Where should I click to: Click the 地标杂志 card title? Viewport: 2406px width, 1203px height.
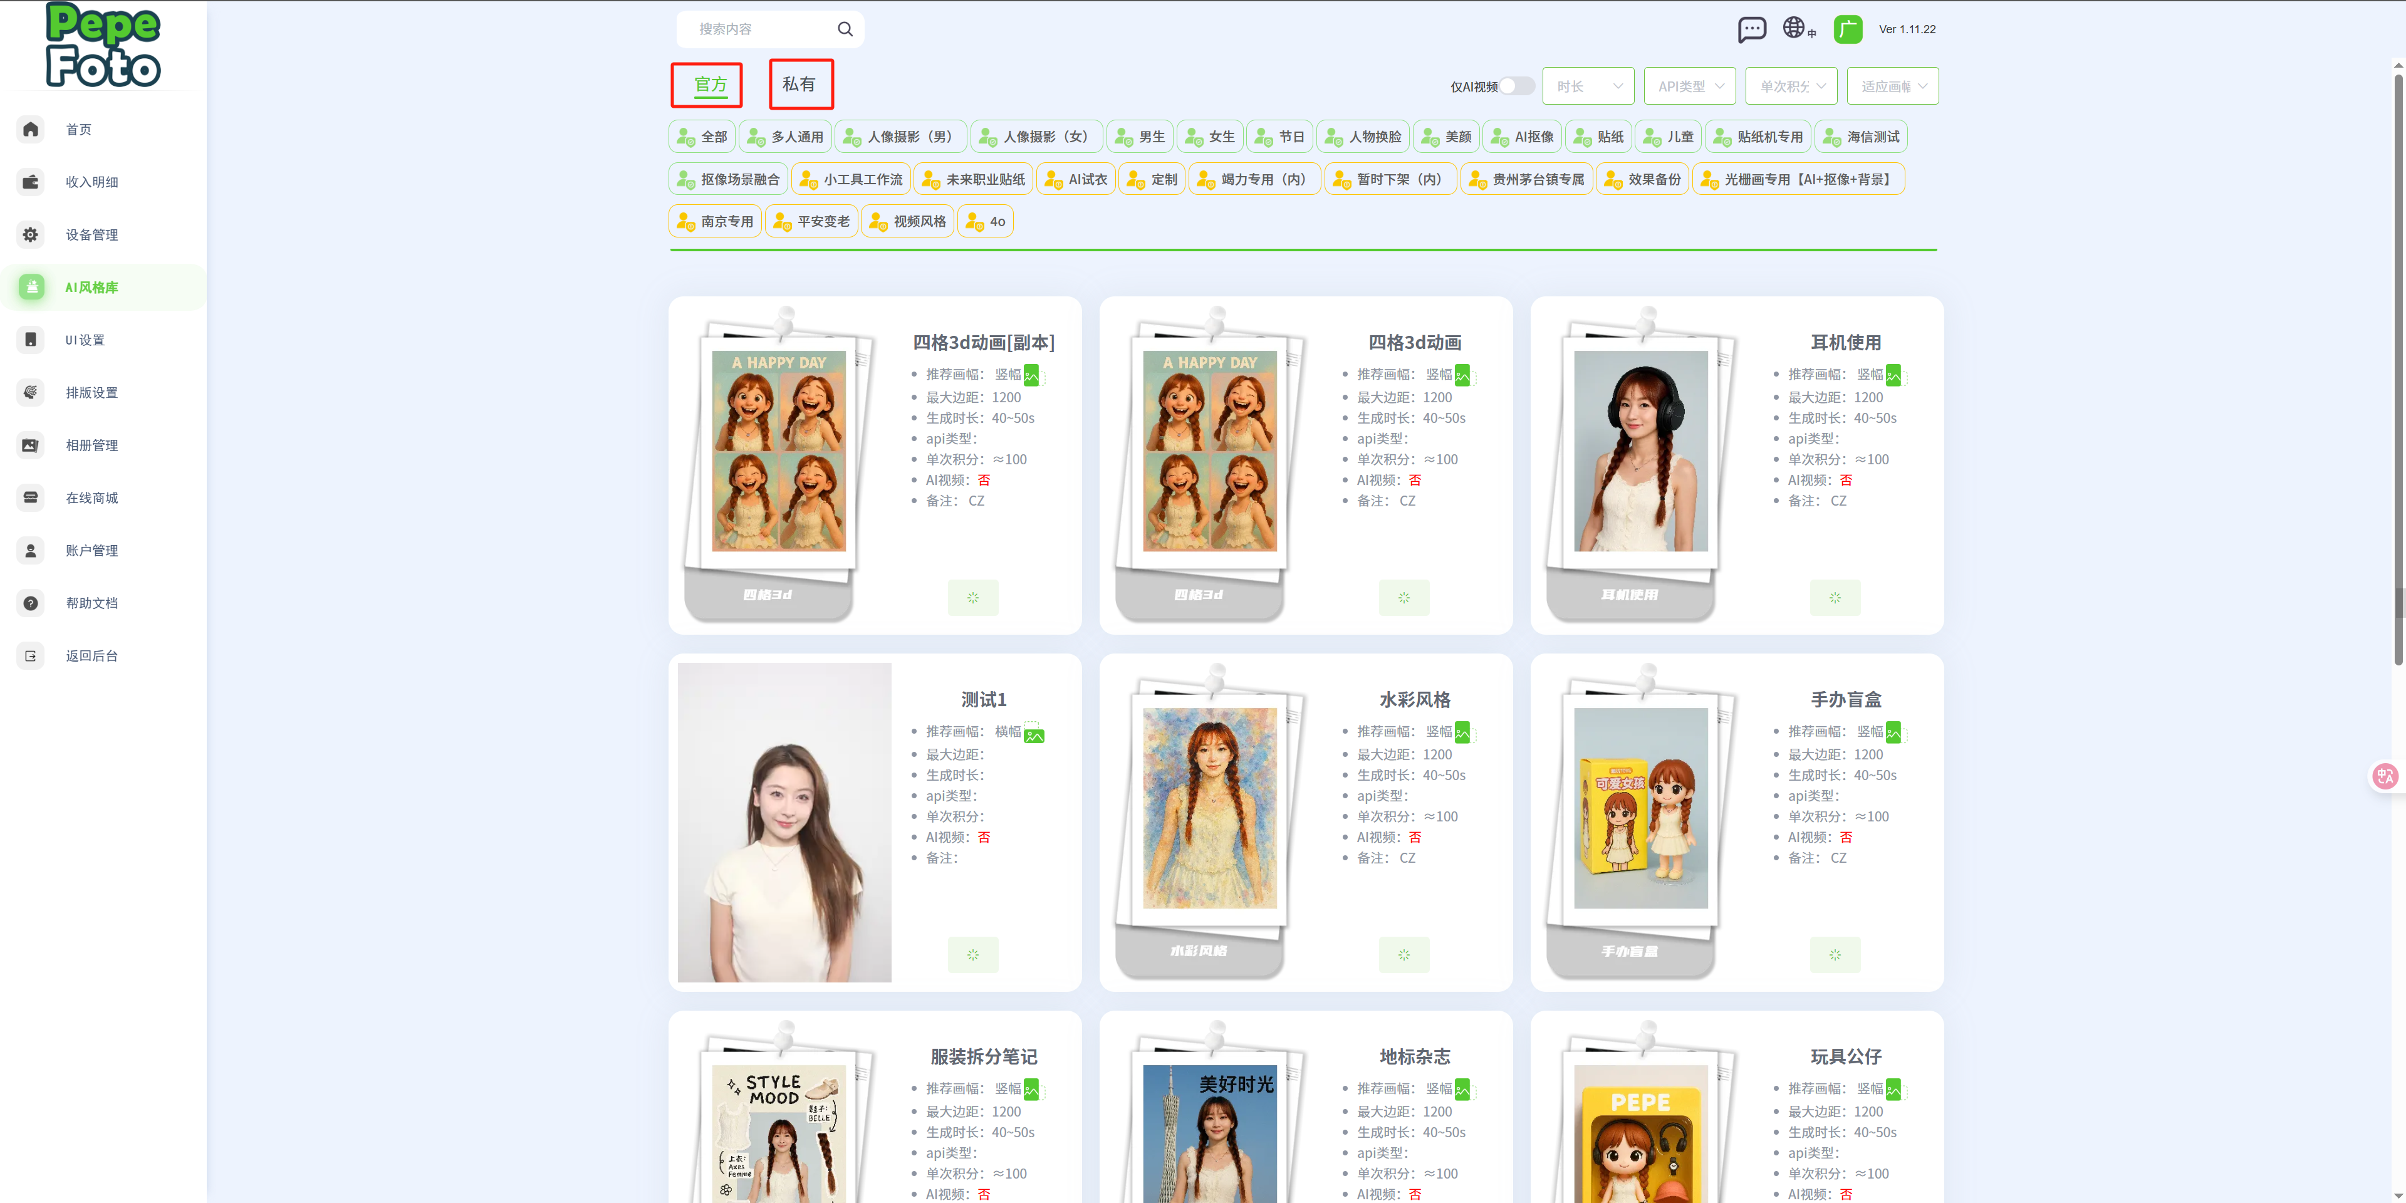[1414, 1055]
